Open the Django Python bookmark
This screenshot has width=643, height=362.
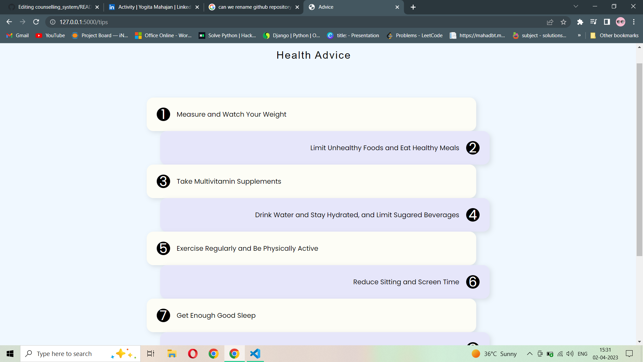coord(292,36)
